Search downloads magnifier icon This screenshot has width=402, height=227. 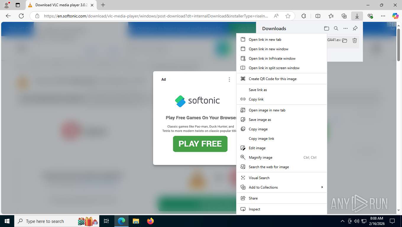[x=336, y=28]
